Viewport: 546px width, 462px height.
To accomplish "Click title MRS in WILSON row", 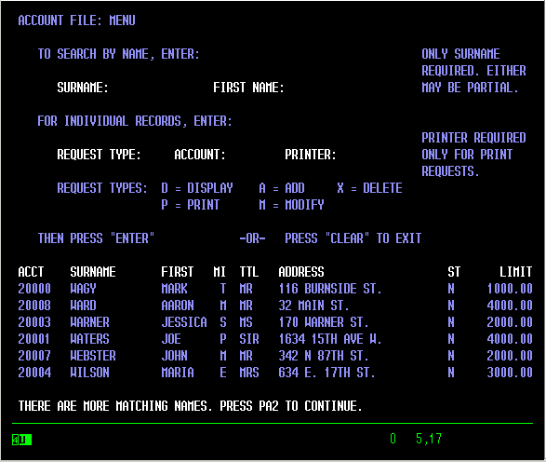I will (x=249, y=373).
